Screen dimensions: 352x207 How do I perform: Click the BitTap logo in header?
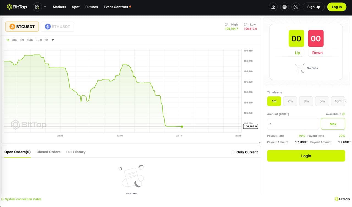coord(17,7)
